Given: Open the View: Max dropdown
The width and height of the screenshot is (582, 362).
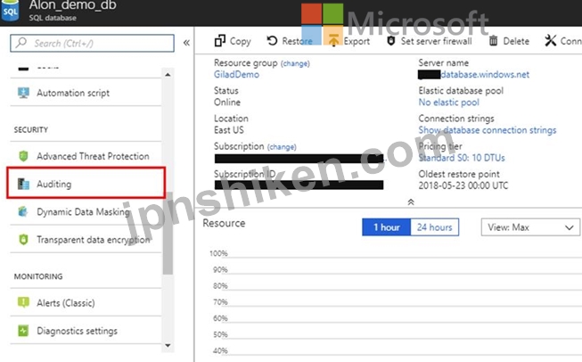Looking at the screenshot, I should (x=530, y=227).
